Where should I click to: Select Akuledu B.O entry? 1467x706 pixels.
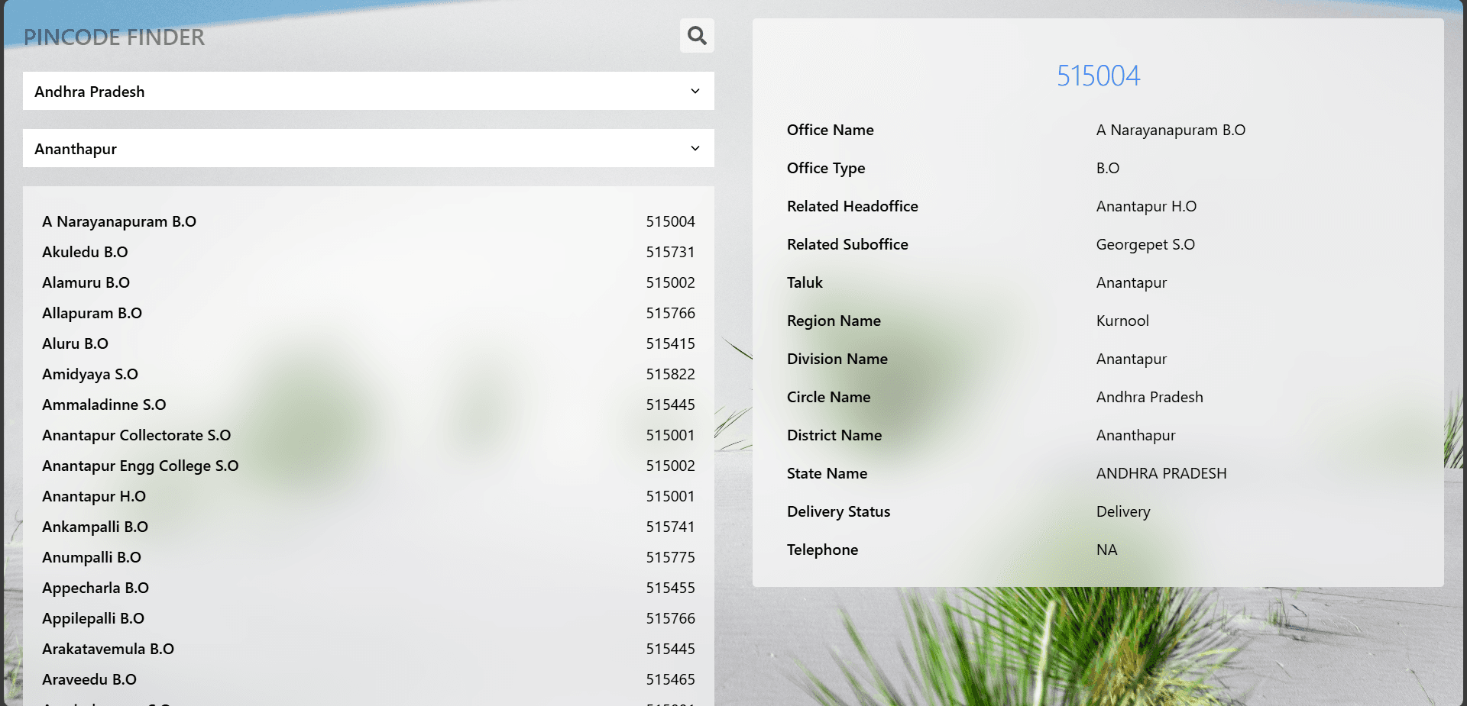click(368, 252)
